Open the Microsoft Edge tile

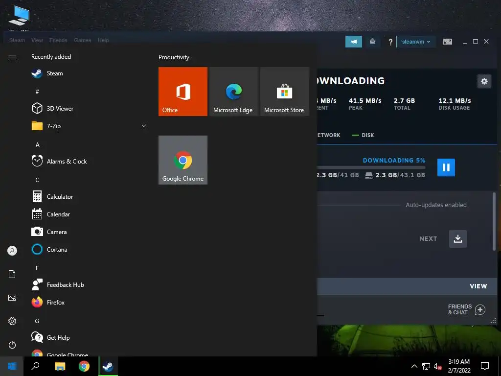pos(233,92)
